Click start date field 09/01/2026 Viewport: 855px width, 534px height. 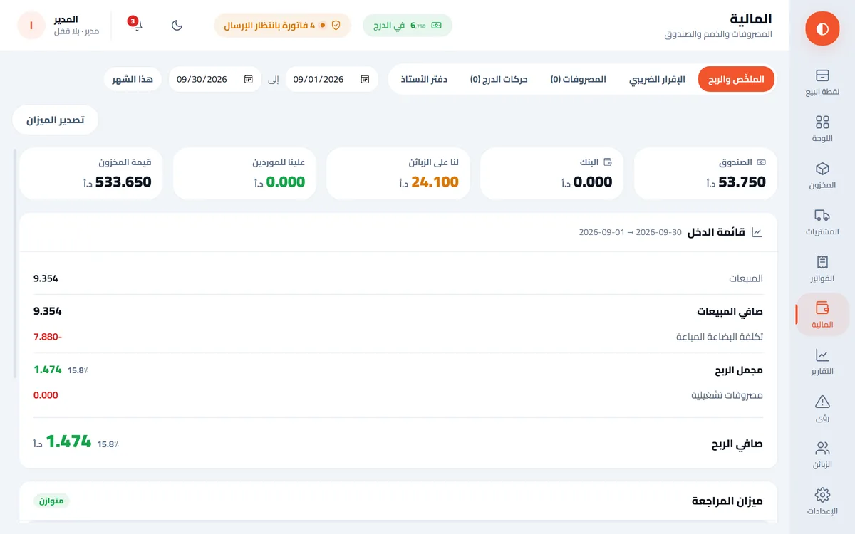pyautogui.click(x=331, y=79)
